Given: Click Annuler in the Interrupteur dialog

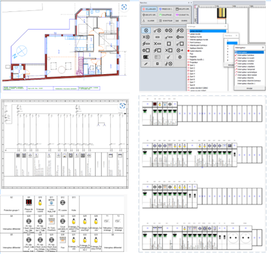Looking at the screenshot, I should [250, 88].
